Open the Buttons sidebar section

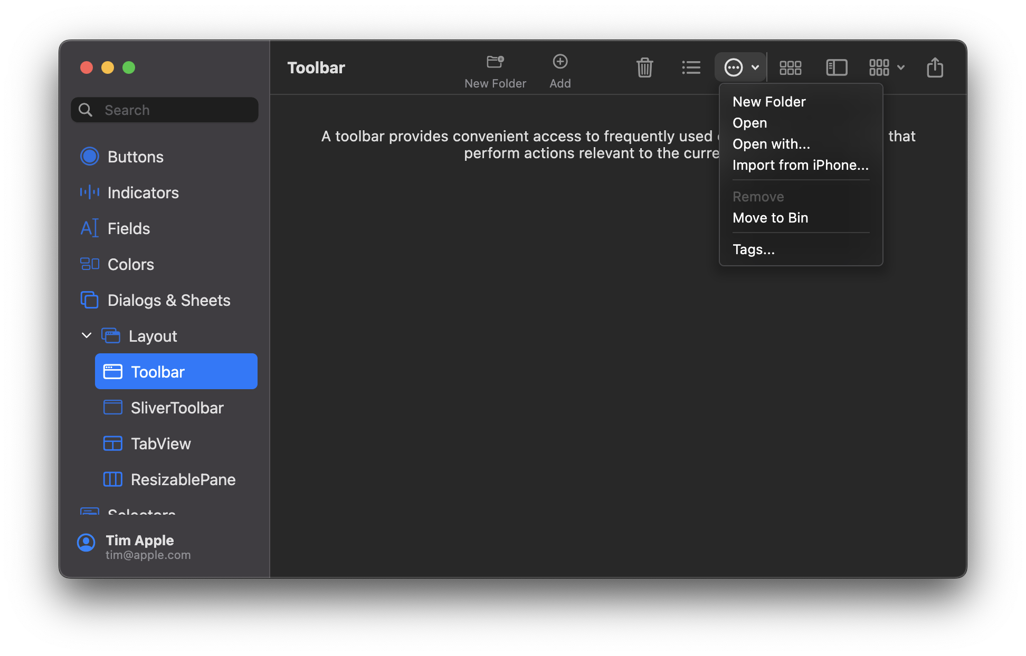(x=135, y=157)
